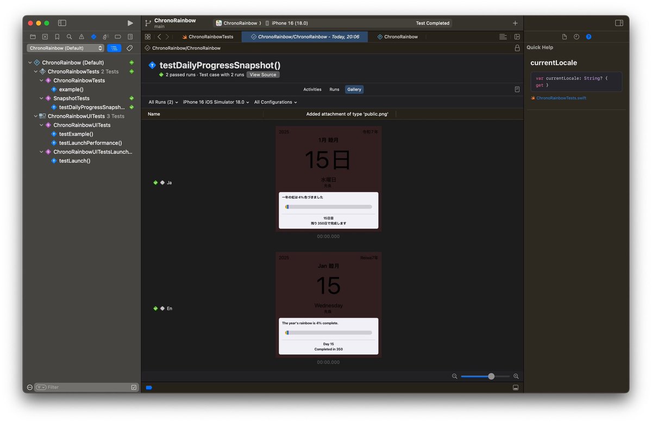
Task: Select the ChronoRainbow Today 20:06 report tab
Action: [x=305, y=36]
